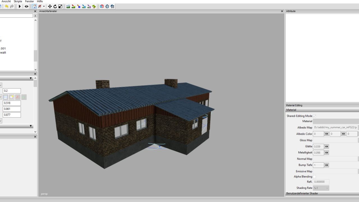Select the rotate tool icon
The height and width of the screenshot is (202, 359).
click(x=55, y=6)
